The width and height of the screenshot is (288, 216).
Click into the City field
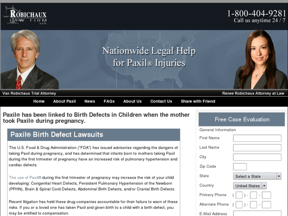click(x=257, y=157)
